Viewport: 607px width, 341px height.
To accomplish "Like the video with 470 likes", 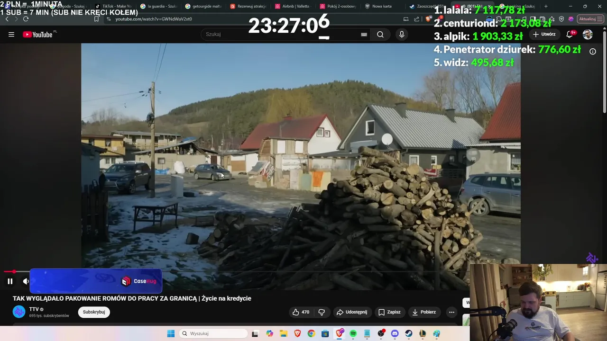I will pyautogui.click(x=301, y=312).
